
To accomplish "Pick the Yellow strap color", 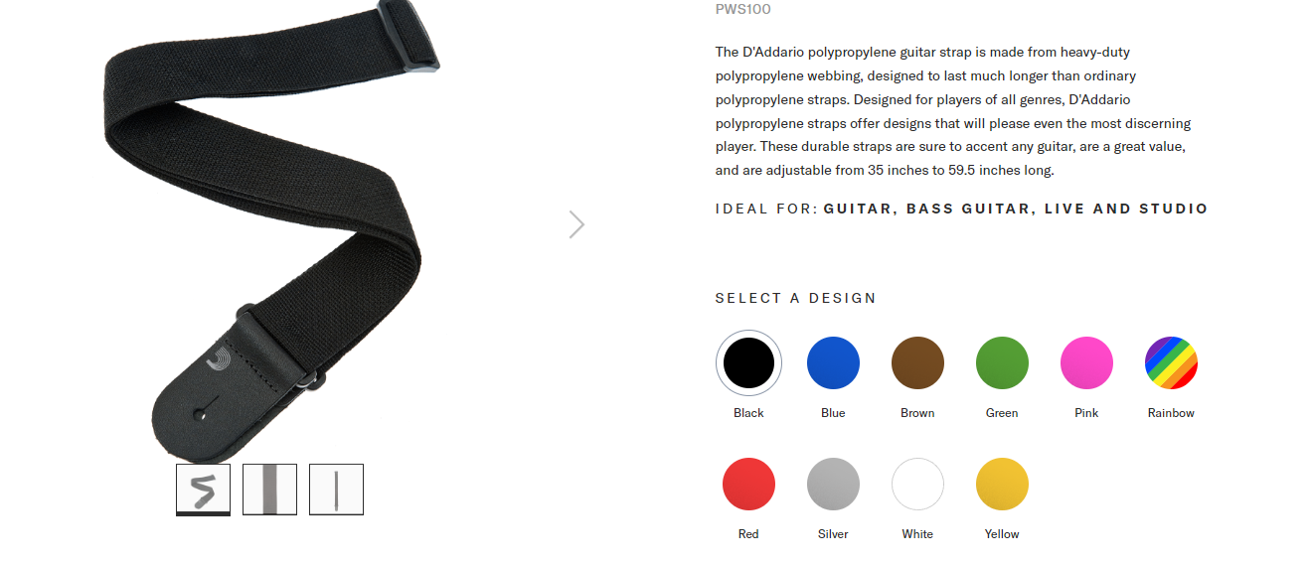I will click(x=1002, y=484).
